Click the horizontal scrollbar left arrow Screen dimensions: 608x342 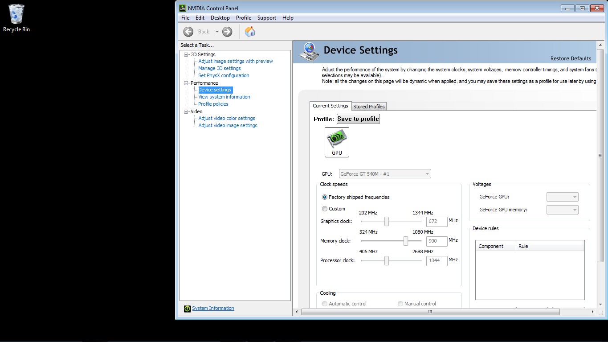tap(297, 312)
